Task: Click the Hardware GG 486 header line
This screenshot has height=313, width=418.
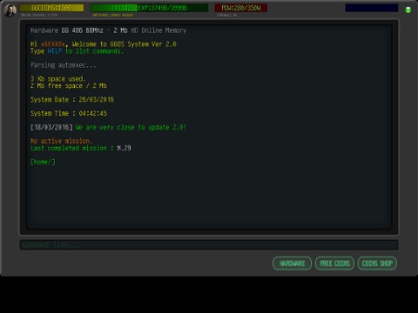Action: pos(109,30)
